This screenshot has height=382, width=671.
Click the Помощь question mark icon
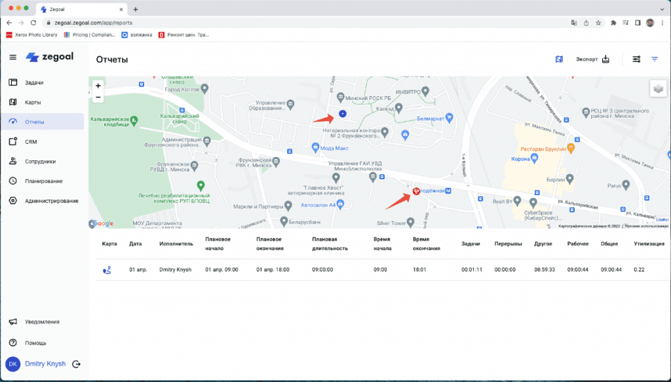coord(12,343)
